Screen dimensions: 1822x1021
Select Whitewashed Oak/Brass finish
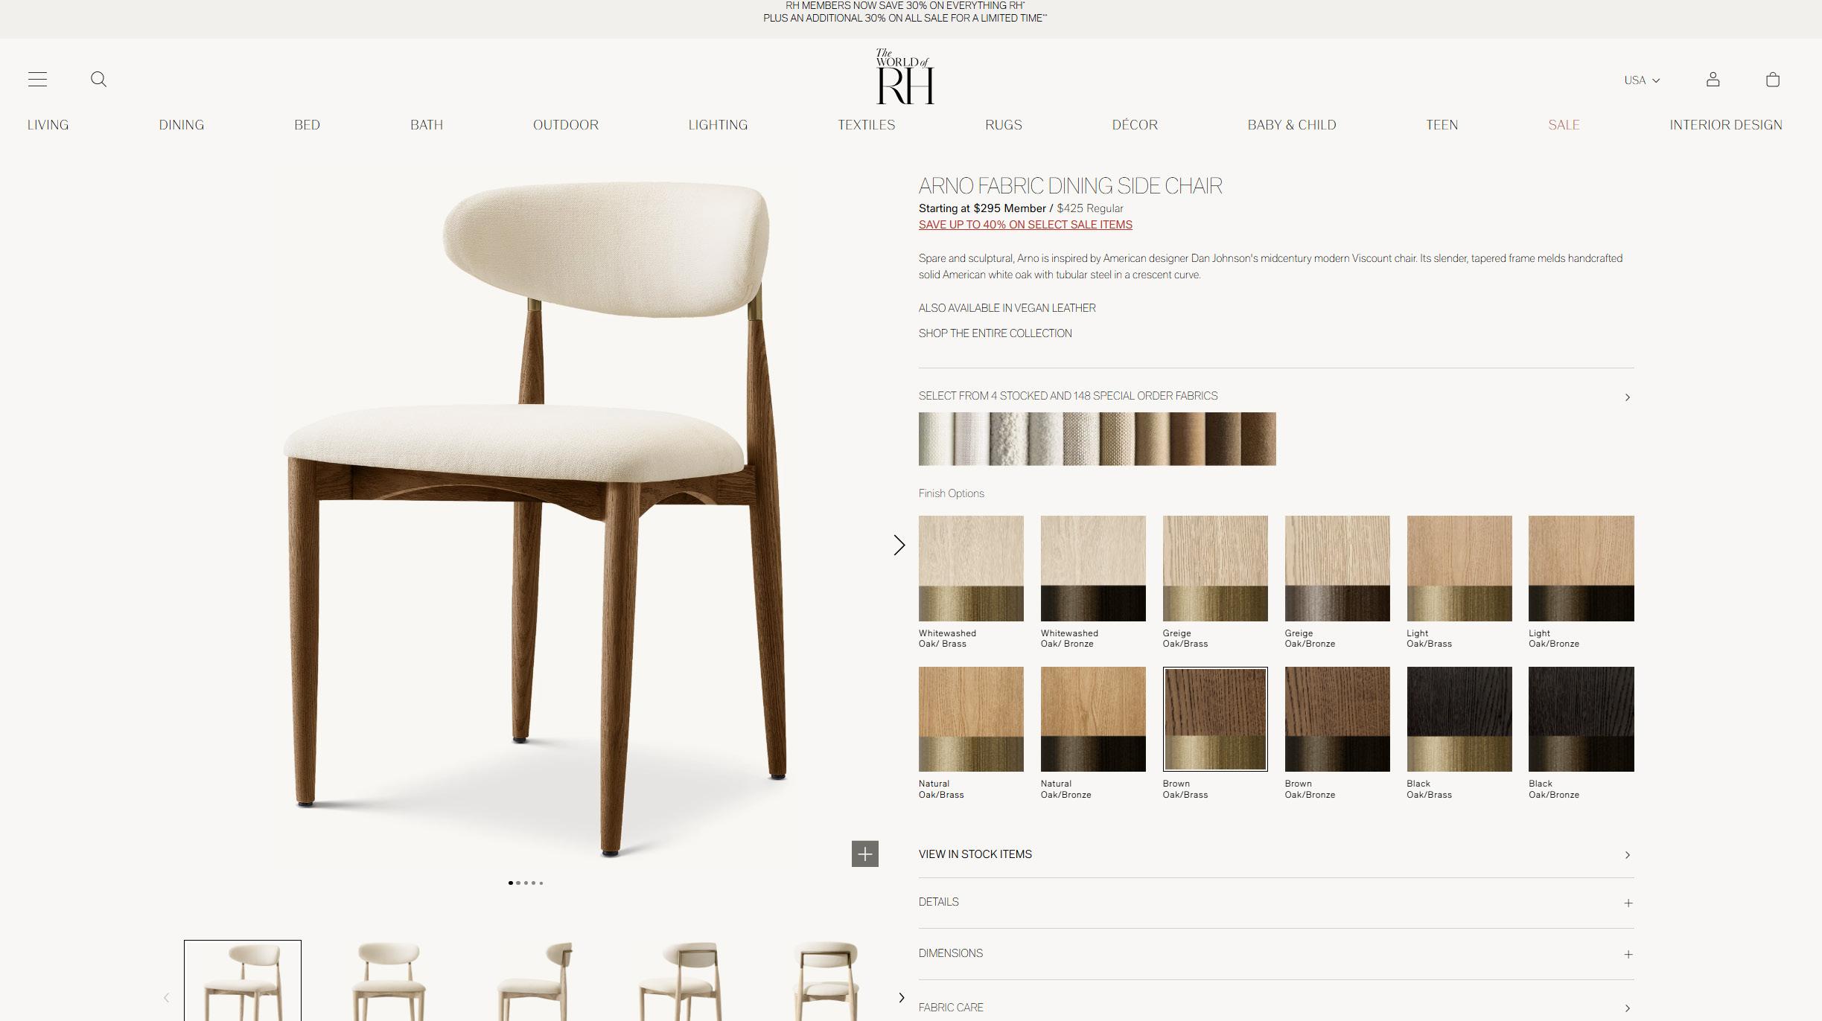[970, 568]
